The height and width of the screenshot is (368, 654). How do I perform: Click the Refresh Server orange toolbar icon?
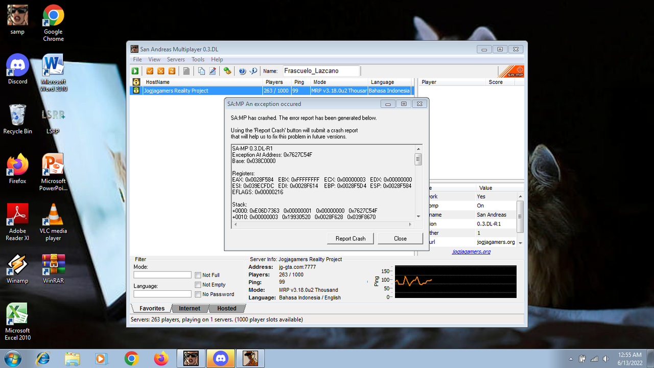(172, 71)
